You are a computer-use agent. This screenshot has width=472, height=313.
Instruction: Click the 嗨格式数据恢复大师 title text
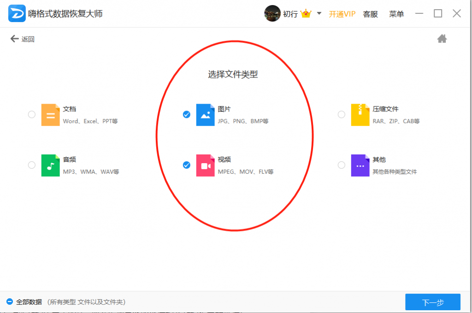65,13
